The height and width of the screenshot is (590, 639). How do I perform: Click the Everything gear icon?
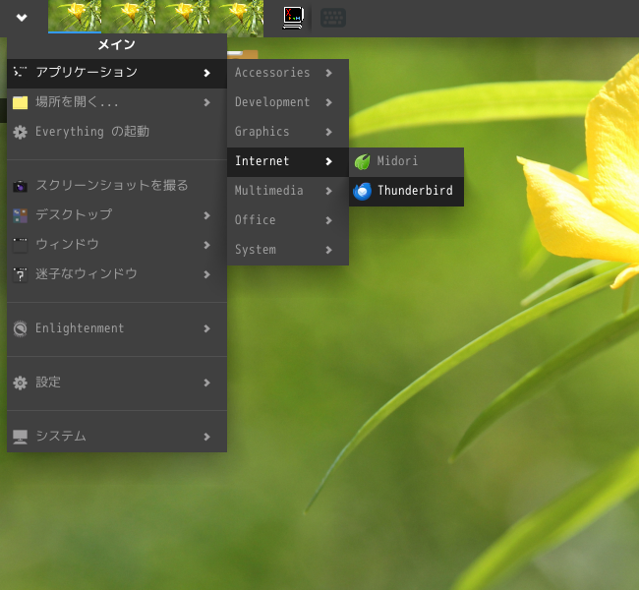click(20, 133)
